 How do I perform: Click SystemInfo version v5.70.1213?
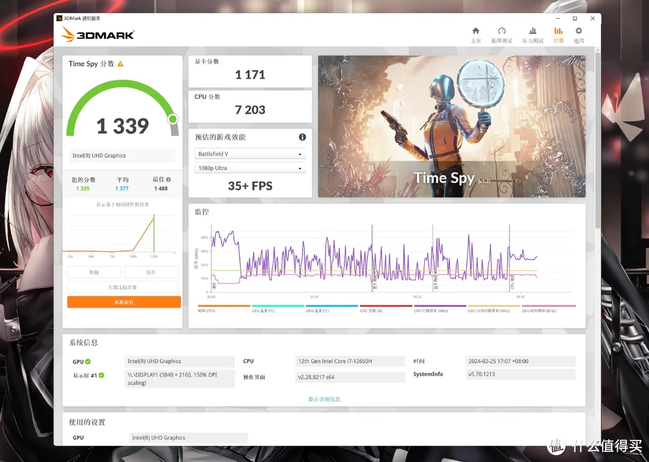click(520, 374)
